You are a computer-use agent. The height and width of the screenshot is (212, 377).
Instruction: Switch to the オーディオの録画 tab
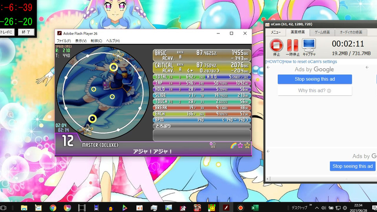click(x=351, y=32)
